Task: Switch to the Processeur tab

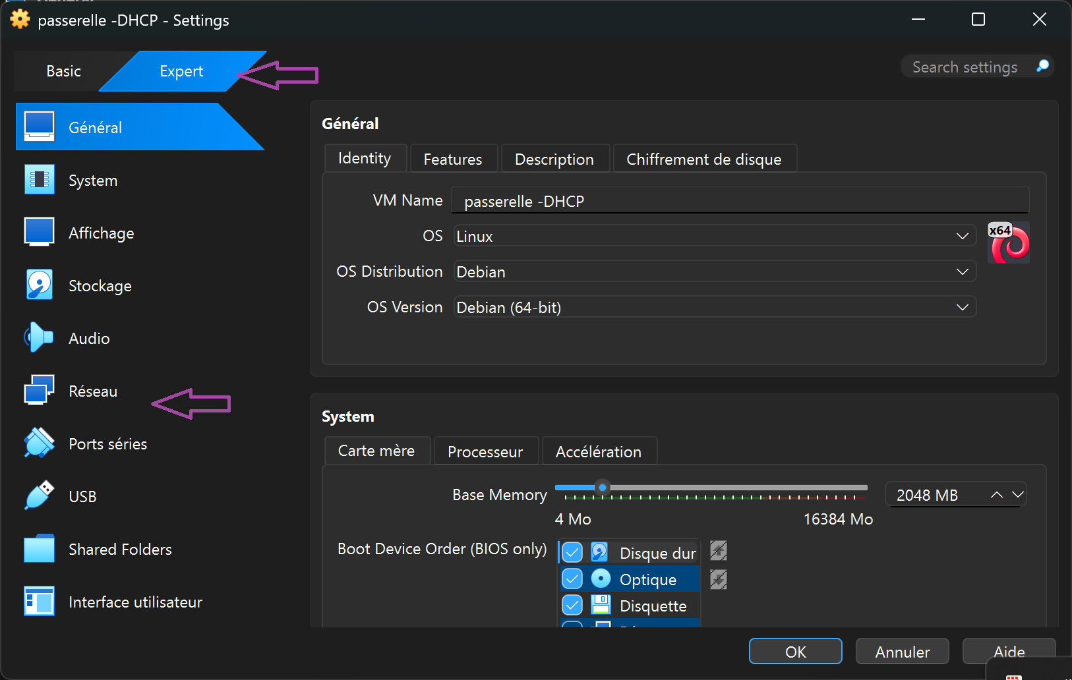Action: click(485, 451)
